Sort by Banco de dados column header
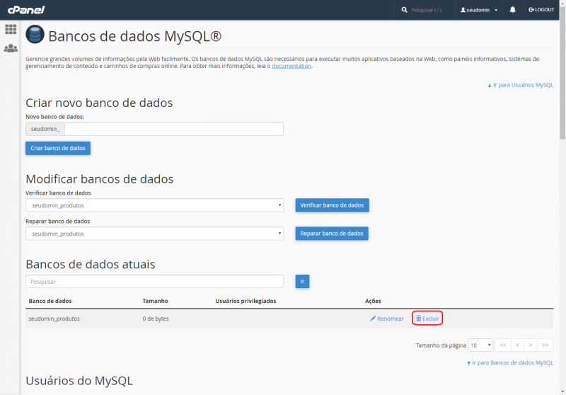This screenshot has height=395, width=566. (50, 301)
